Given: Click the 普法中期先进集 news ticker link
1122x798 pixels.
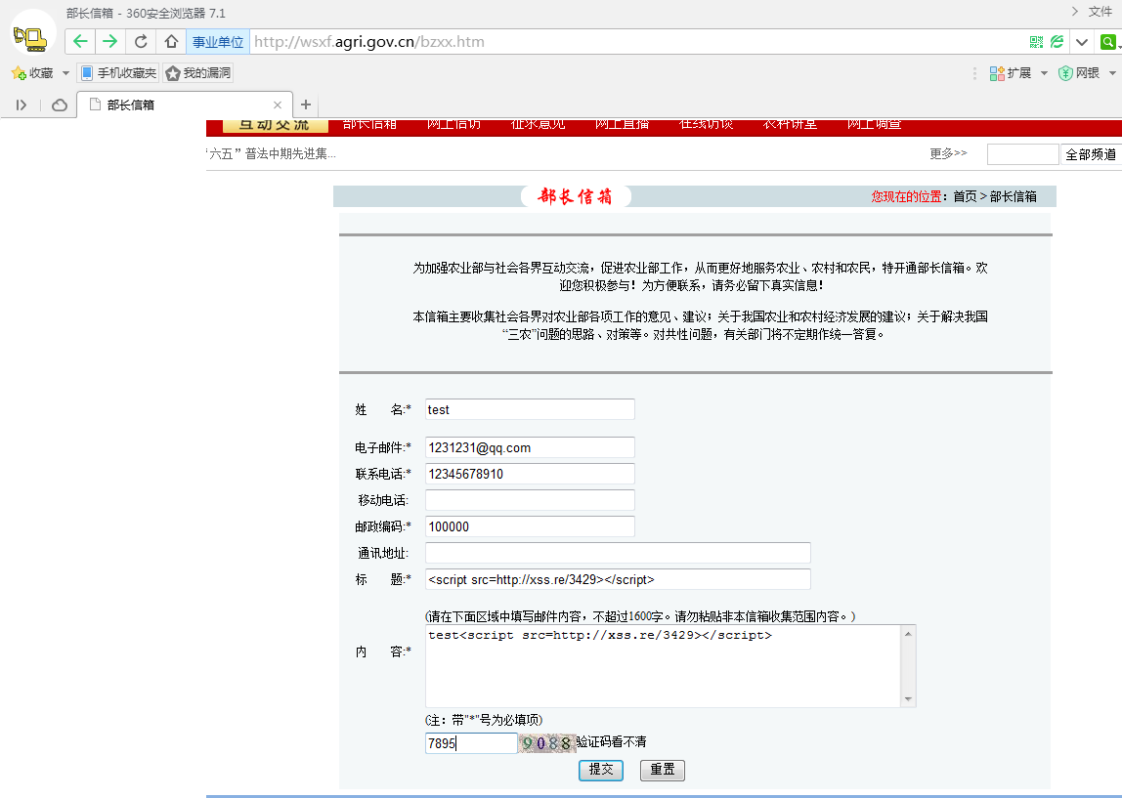Looking at the screenshot, I should coord(272,153).
